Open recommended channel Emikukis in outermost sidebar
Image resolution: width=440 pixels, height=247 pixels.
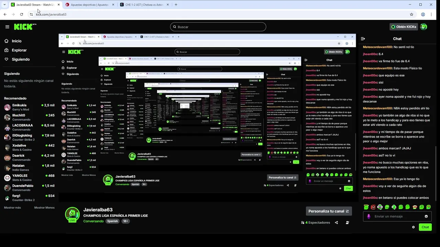[29, 107]
